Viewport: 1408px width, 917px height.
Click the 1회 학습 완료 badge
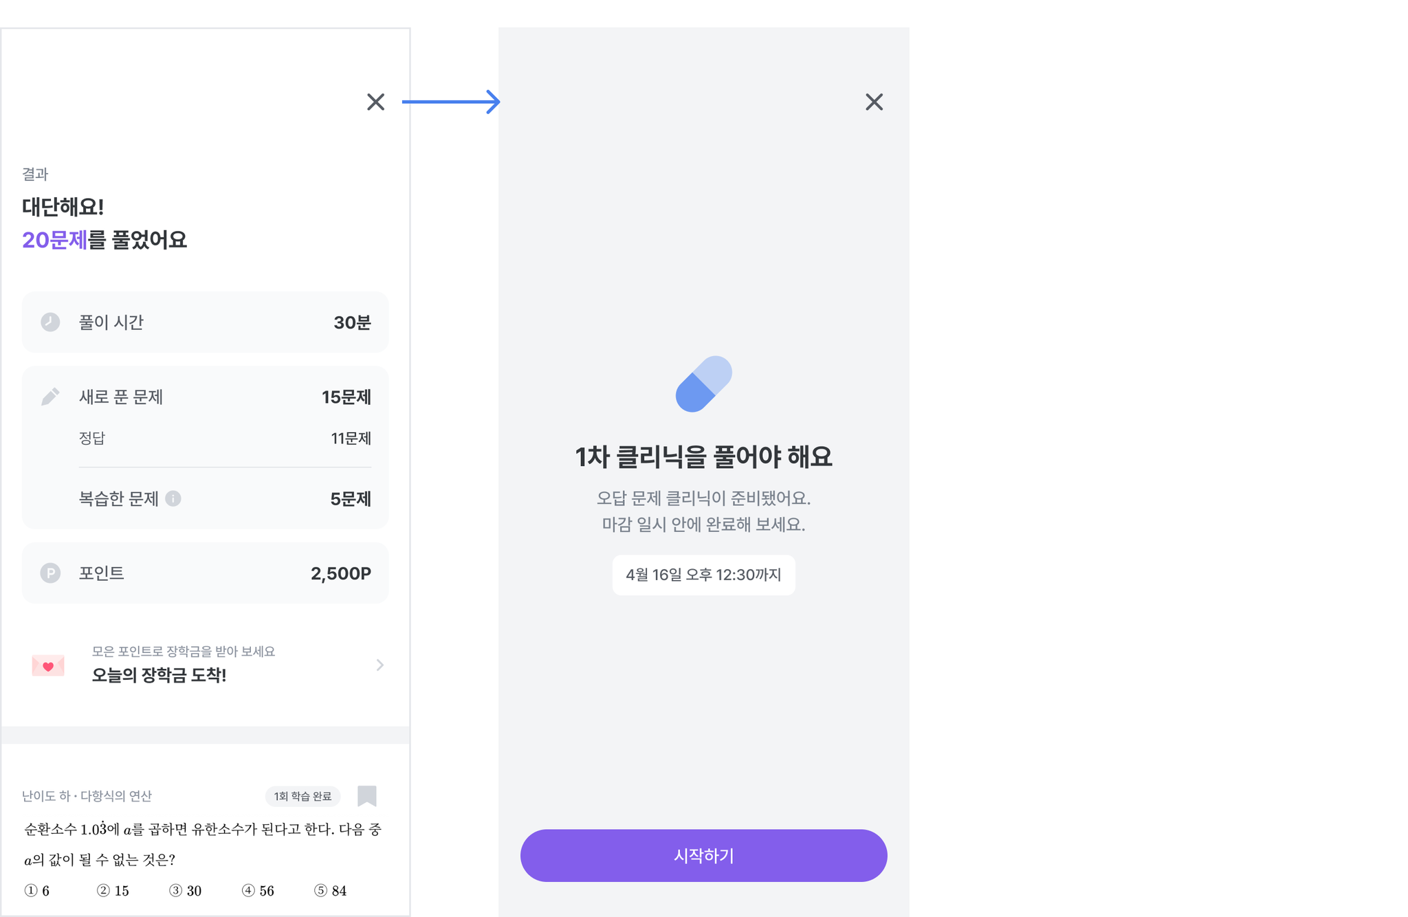302,796
